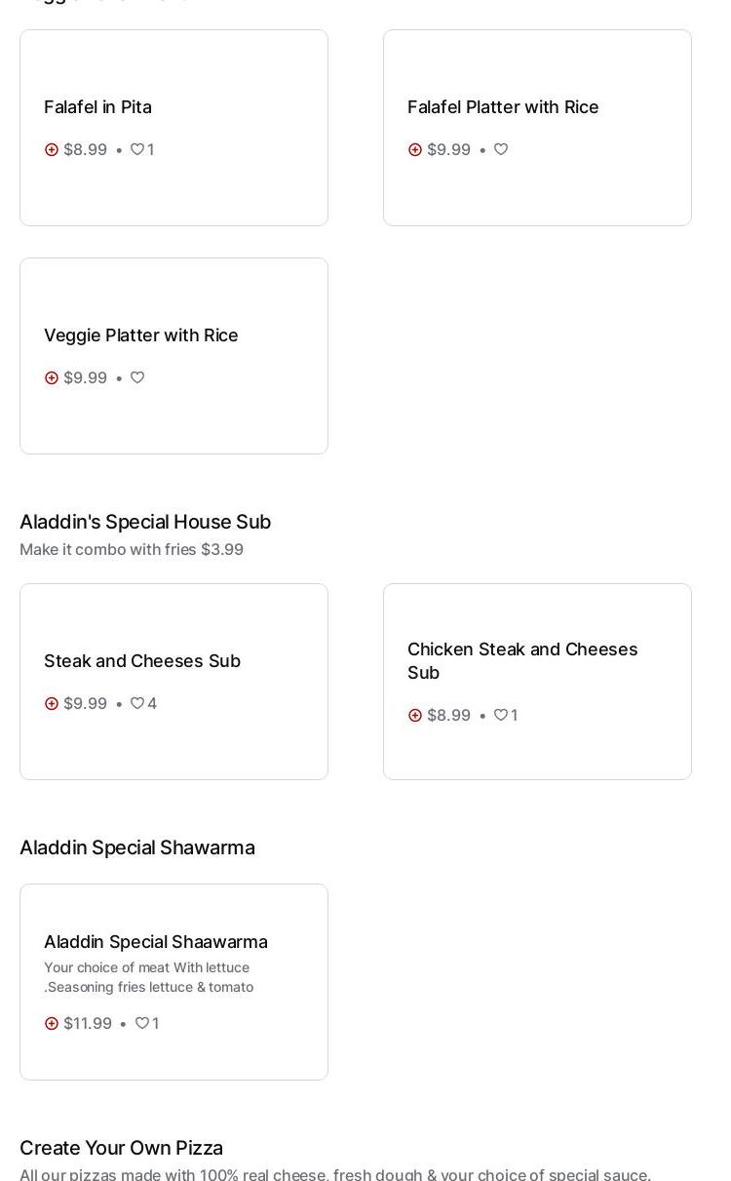Like the Falafel in Pita item
This screenshot has width=731, height=1181.
[x=137, y=149]
